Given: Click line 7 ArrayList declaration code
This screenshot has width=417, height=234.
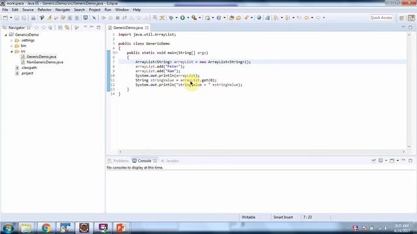Looking at the screenshot, I should click(193, 62).
